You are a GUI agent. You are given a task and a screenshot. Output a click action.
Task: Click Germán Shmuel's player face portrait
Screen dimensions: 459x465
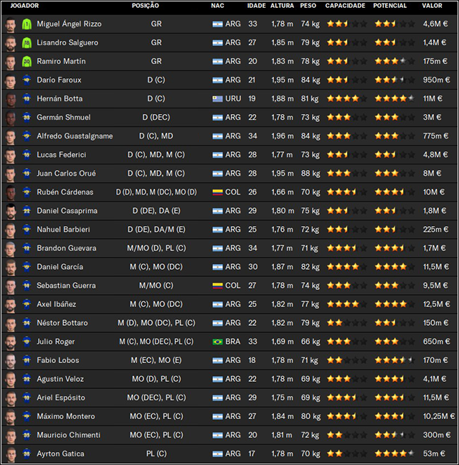[11, 118]
